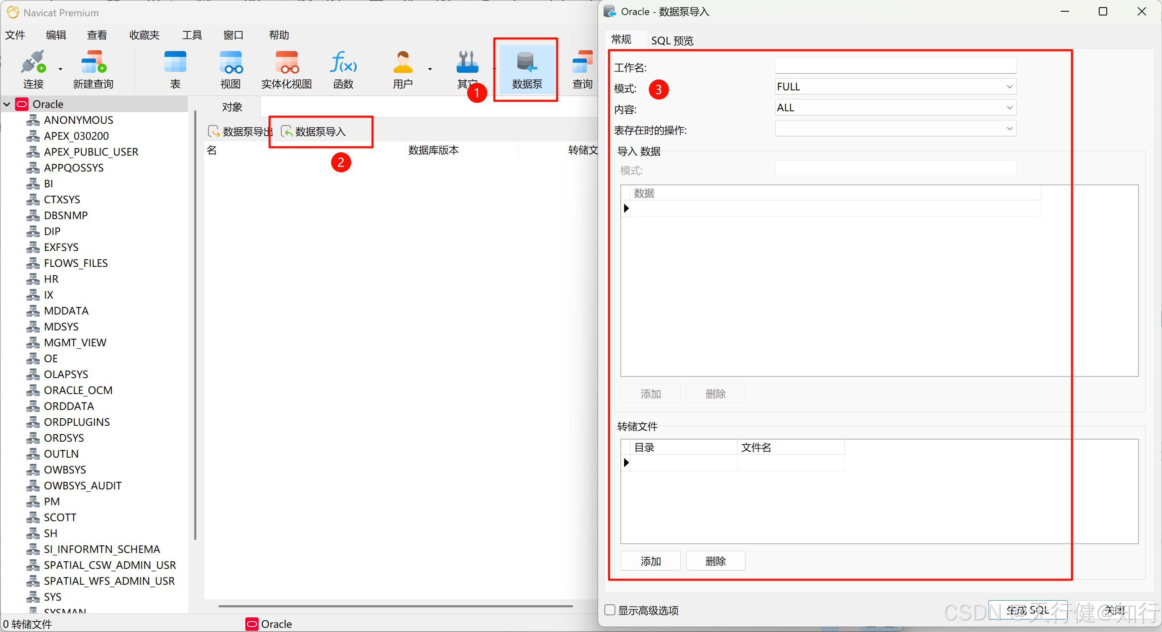Click the Generate SQL (生成 SQL) button
The width and height of the screenshot is (1162, 632).
point(1027,610)
